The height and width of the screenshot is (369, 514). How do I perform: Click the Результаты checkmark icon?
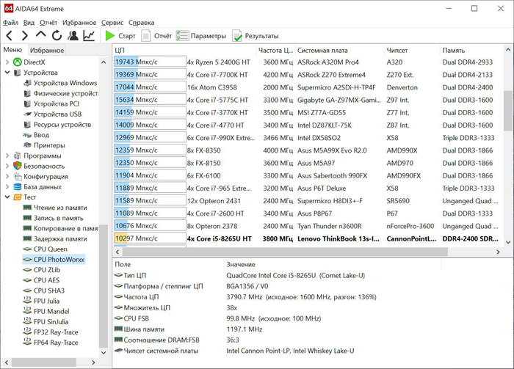coord(237,36)
